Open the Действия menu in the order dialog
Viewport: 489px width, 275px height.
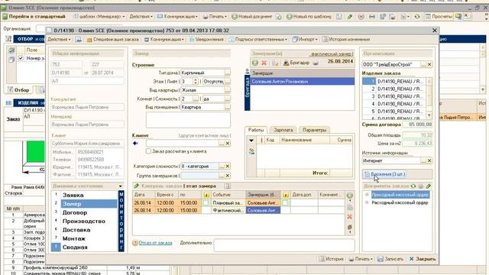[59, 40]
